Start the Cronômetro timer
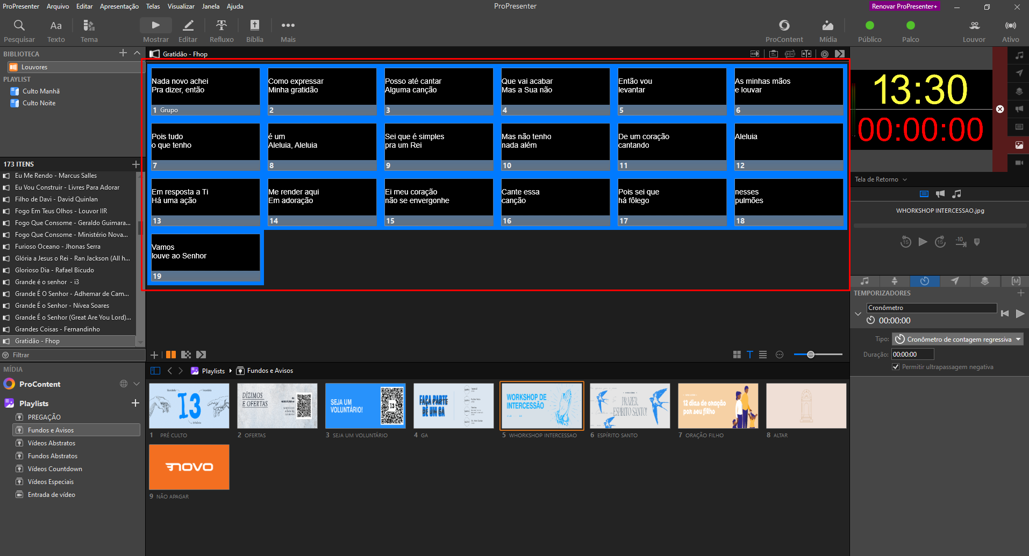The height and width of the screenshot is (556, 1029). (1020, 314)
